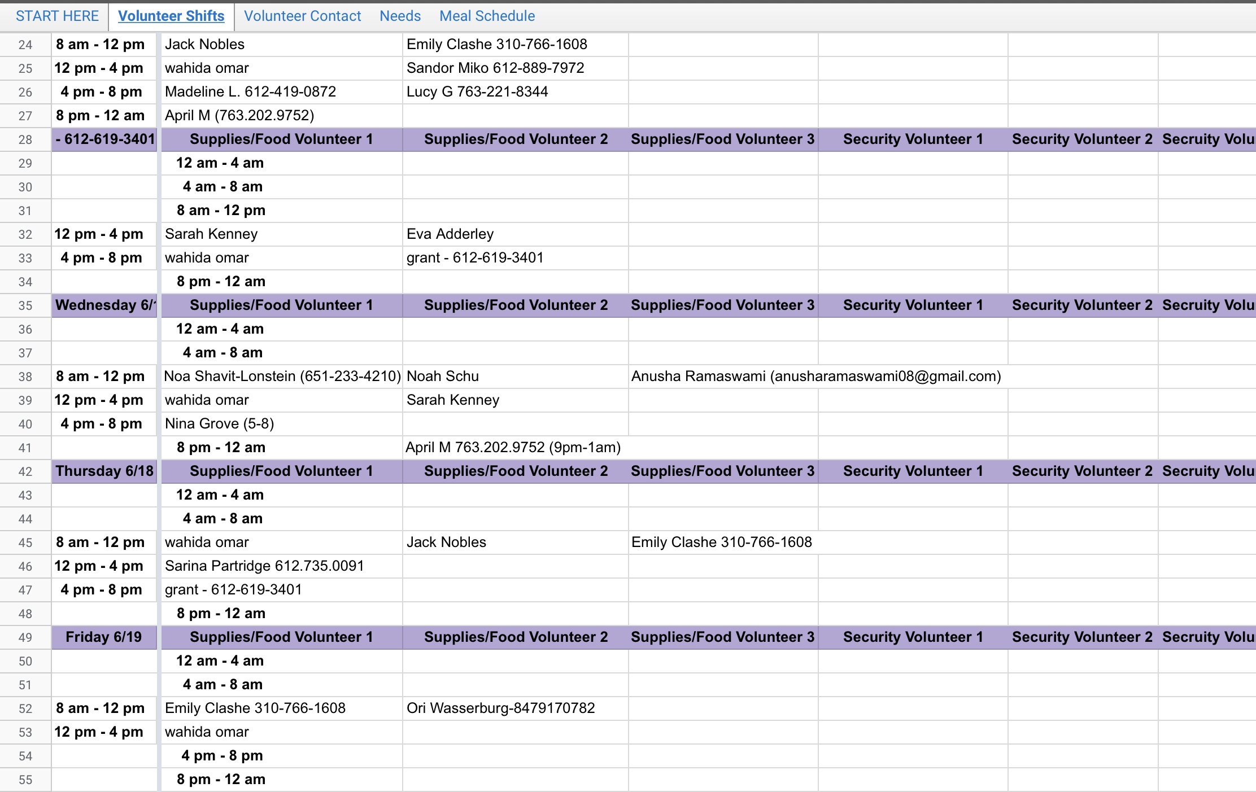Select Supplies/Food Volunteer 2 header in row 35
The width and height of the screenshot is (1256, 792).
coord(516,305)
